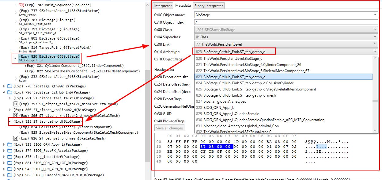Open the Class dropdown showing SFXGame.BioStage
Image resolution: width=382 pixels, height=180 pixels.
click(286, 29)
